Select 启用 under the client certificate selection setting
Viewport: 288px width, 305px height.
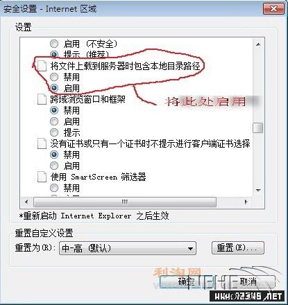point(54,166)
